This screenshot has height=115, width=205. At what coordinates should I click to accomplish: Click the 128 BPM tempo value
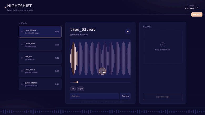[x=189, y=9]
